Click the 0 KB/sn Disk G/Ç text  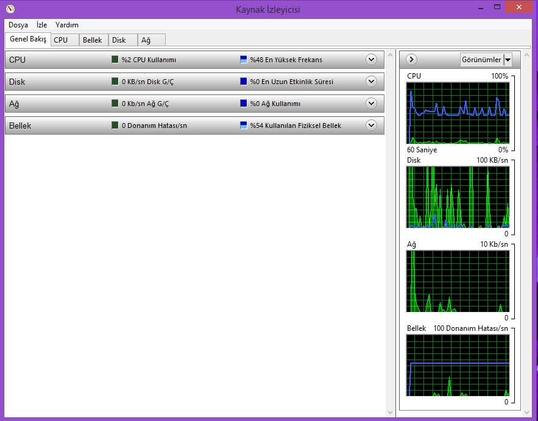148,82
